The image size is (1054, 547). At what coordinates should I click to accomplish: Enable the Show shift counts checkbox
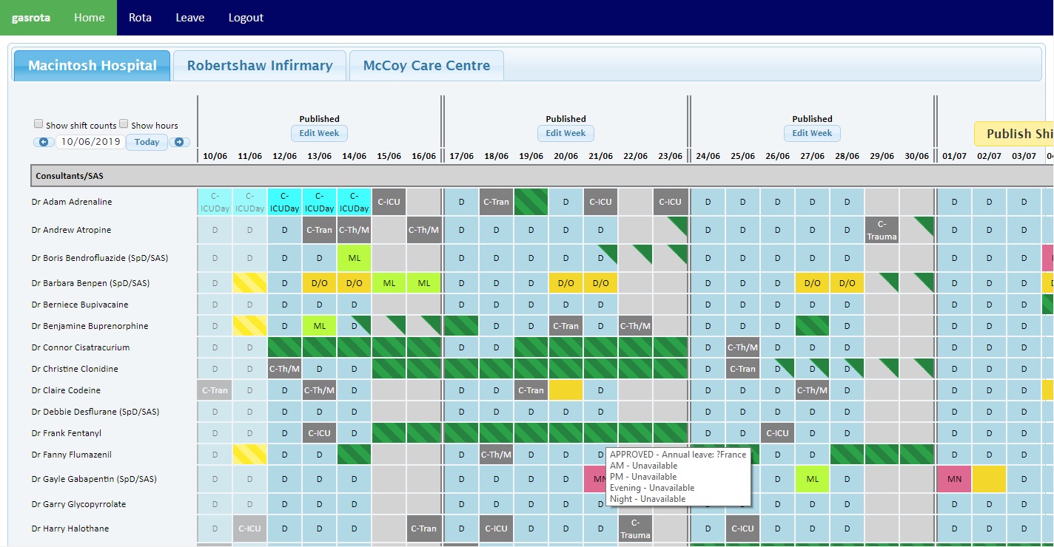(38, 124)
